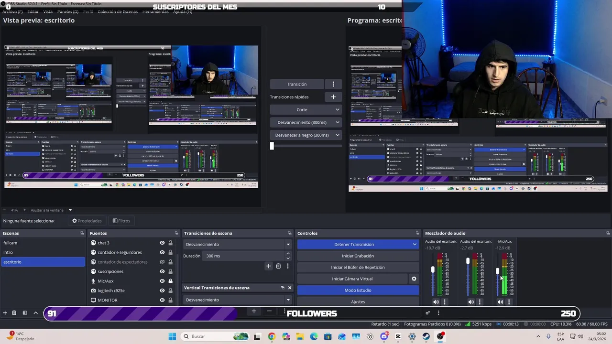Mute the -10.7 dB desktop audio channel

(x=436, y=302)
